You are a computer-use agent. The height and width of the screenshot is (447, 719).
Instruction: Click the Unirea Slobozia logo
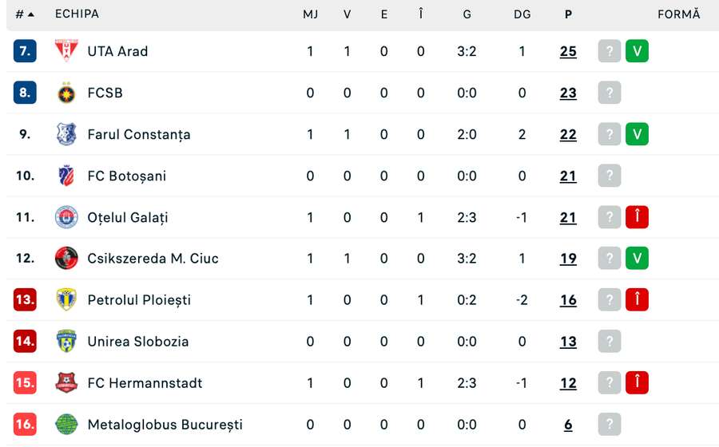(x=66, y=342)
